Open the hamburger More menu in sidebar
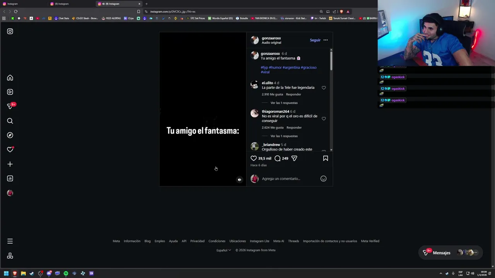The height and width of the screenshot is (278, 495). tap(10, 241)
